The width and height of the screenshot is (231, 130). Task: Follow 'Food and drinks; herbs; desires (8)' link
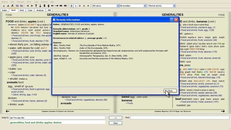30,101
